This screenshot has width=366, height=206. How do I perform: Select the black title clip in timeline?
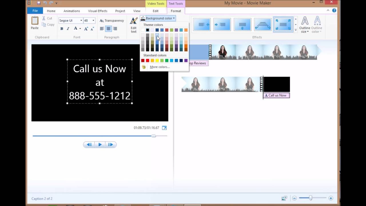pos(277,84)
